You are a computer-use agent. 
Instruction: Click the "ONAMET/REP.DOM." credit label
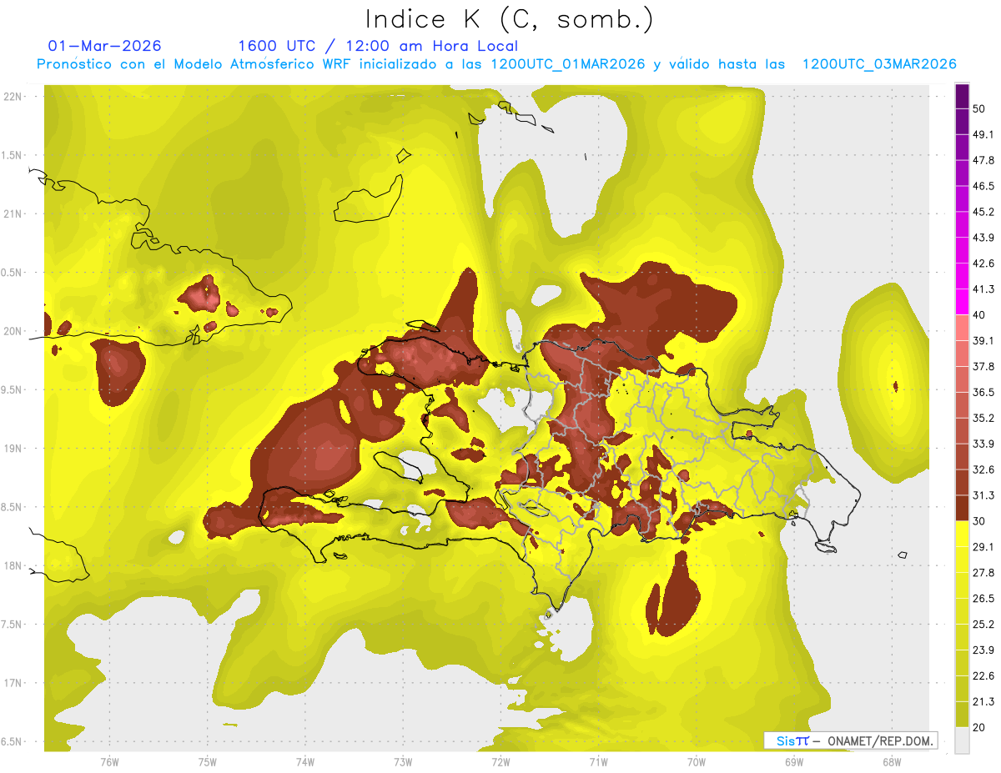pyautogui.click(x=880, y=740)
